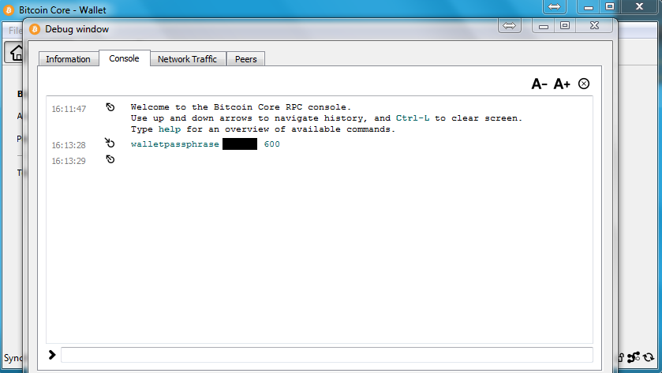Click the 16:13:29 timestamp
Image resolution: width=662 pixels, height=373 pixels.
pos(69,161)
